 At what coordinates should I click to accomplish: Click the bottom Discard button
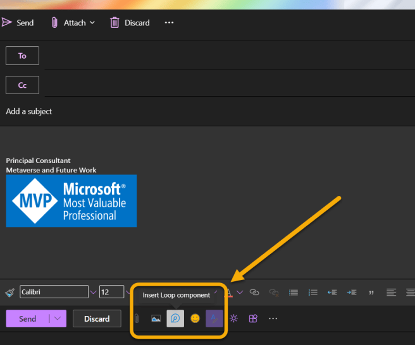tap(97, 318)
